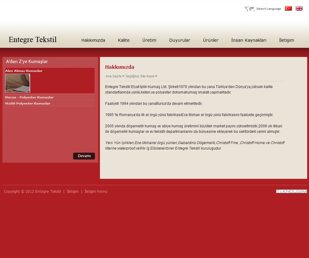This screenshot has width=309, height=258.
Task: Open the Teknolojim logo in footer
Action: (291, 191)
